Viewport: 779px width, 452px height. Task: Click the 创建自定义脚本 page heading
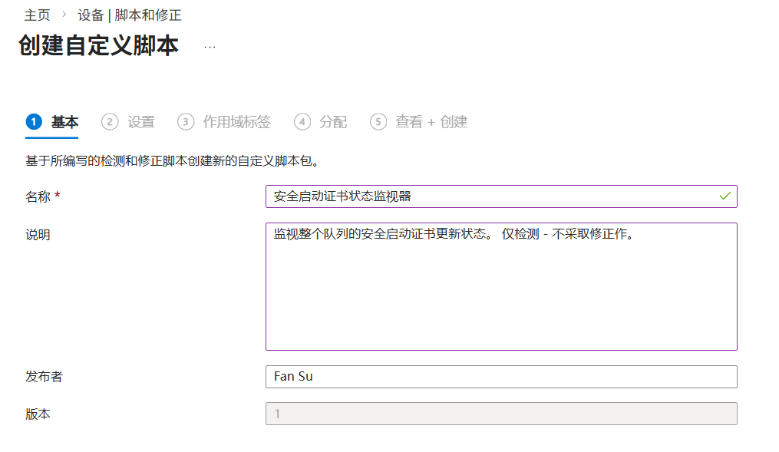pos(98,46)
